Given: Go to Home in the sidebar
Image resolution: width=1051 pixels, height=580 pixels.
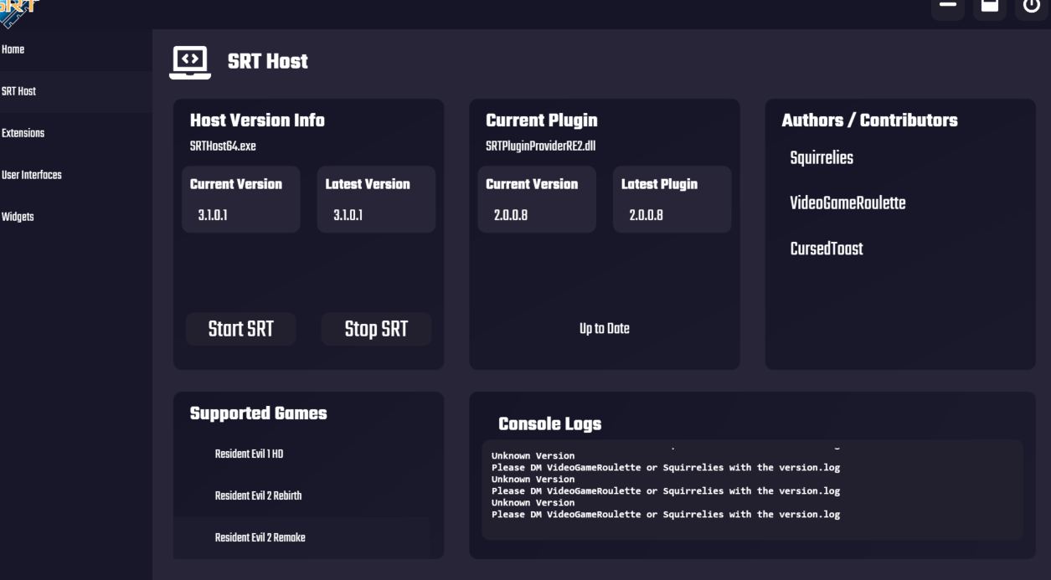Looking at the screenshot, I should point(76,49).
